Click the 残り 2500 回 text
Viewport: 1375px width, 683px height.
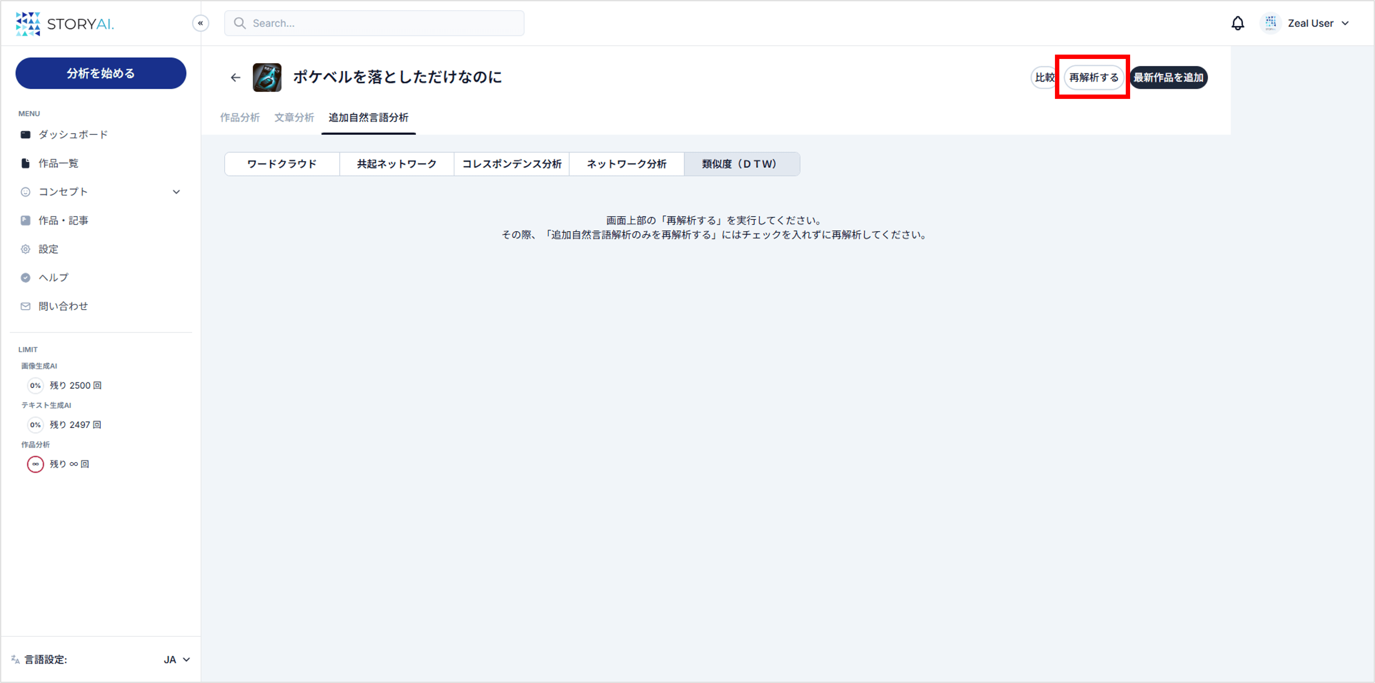tap(76, 386)
